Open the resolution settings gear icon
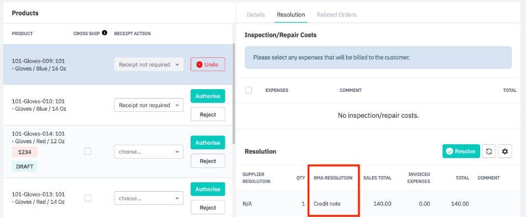This screenshot has height=217, width=526. pyautogui.click(x=505, y=151)
